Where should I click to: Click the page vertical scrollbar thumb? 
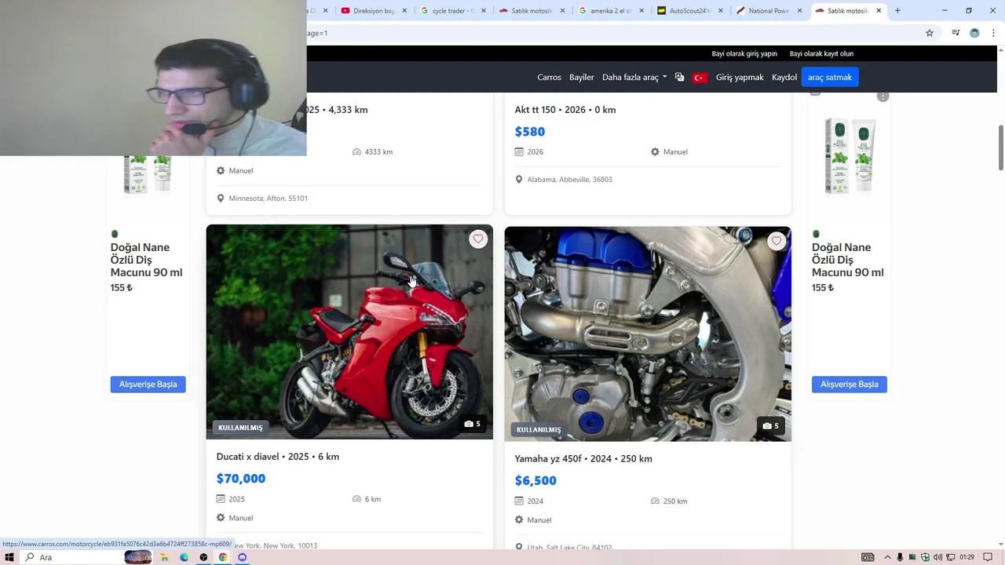click(1001, 147)
